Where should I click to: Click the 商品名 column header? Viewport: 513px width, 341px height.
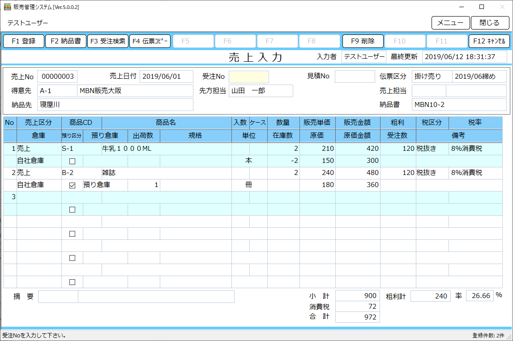pos(167,123)
